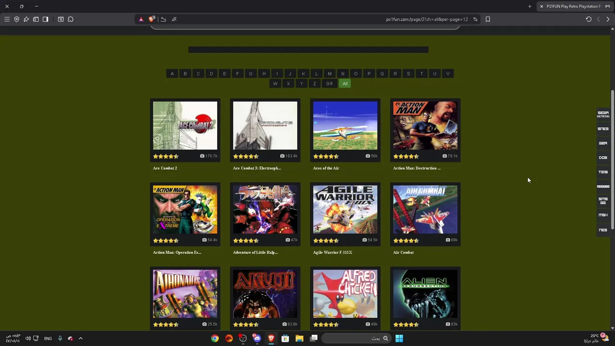Click the ps1fun.com address bar URL
The image size is (615, 346).
click(427, 19)
